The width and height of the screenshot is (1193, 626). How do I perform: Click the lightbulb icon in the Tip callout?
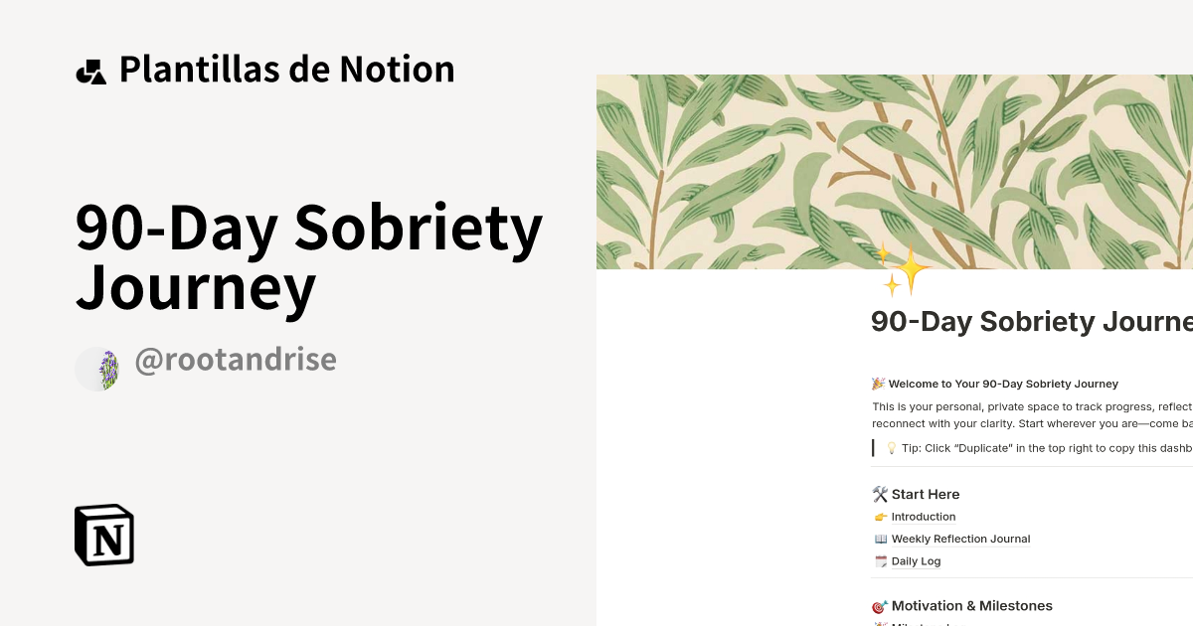point(892,448)
